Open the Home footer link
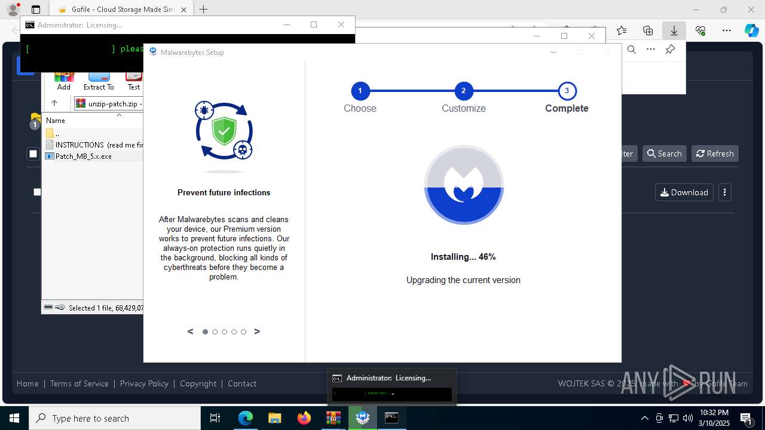This screenshot has height=430, width=765. point(27,383)
